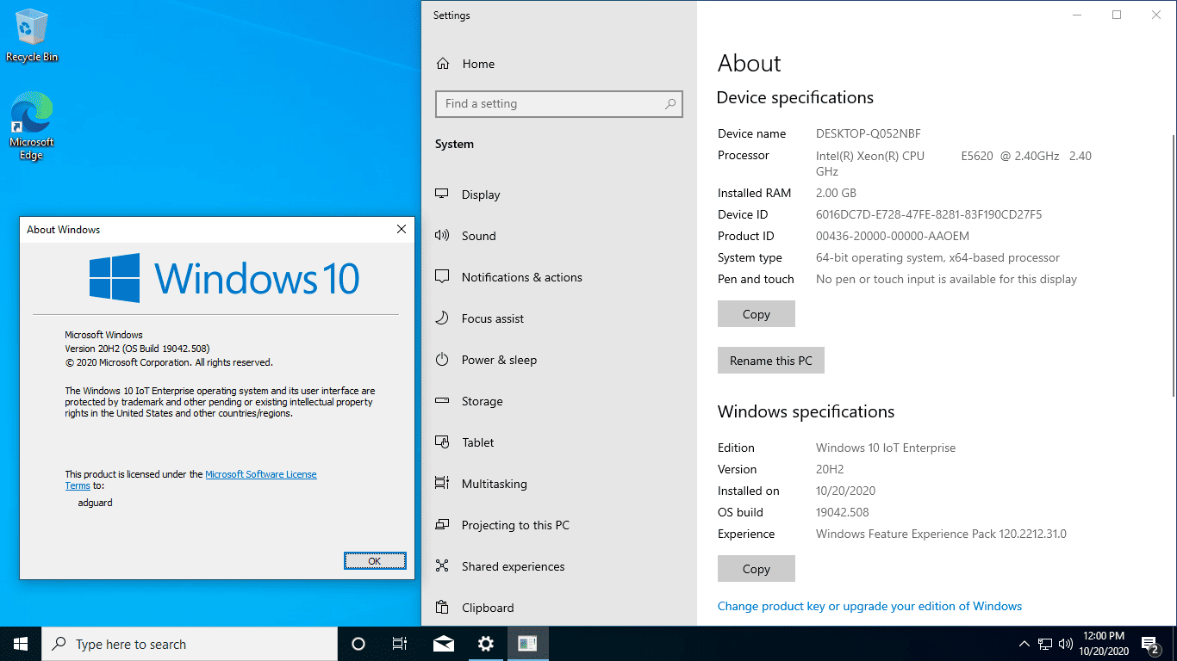
Task: Click the Settings gear on taskbar
Action: [x=486, y=644]
